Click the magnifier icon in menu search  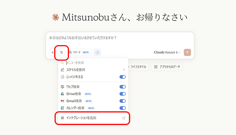coord(62,63)
